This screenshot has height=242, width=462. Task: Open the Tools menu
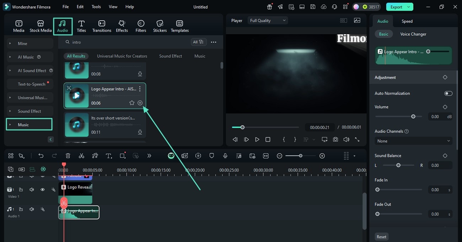pos(96,7)
